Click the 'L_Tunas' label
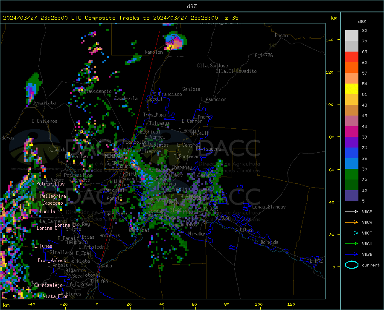 click(x=43, y=246)
